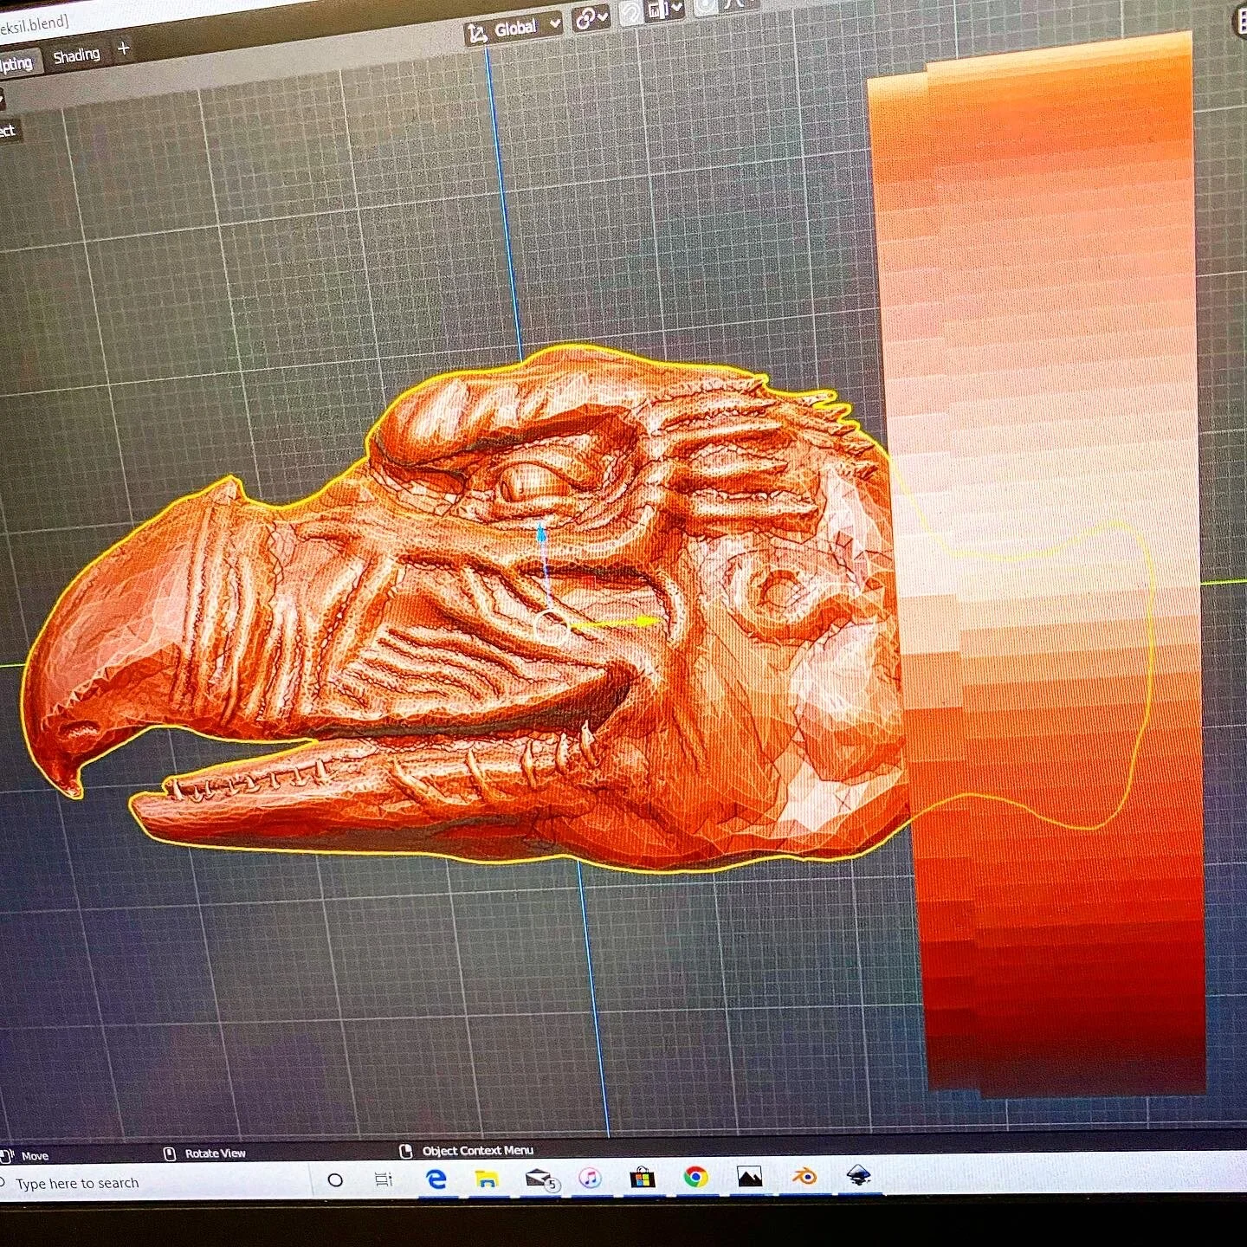
Task: Open the Global transform orientation dropdown
Action: pyautogui.click(x=515, y=29)
